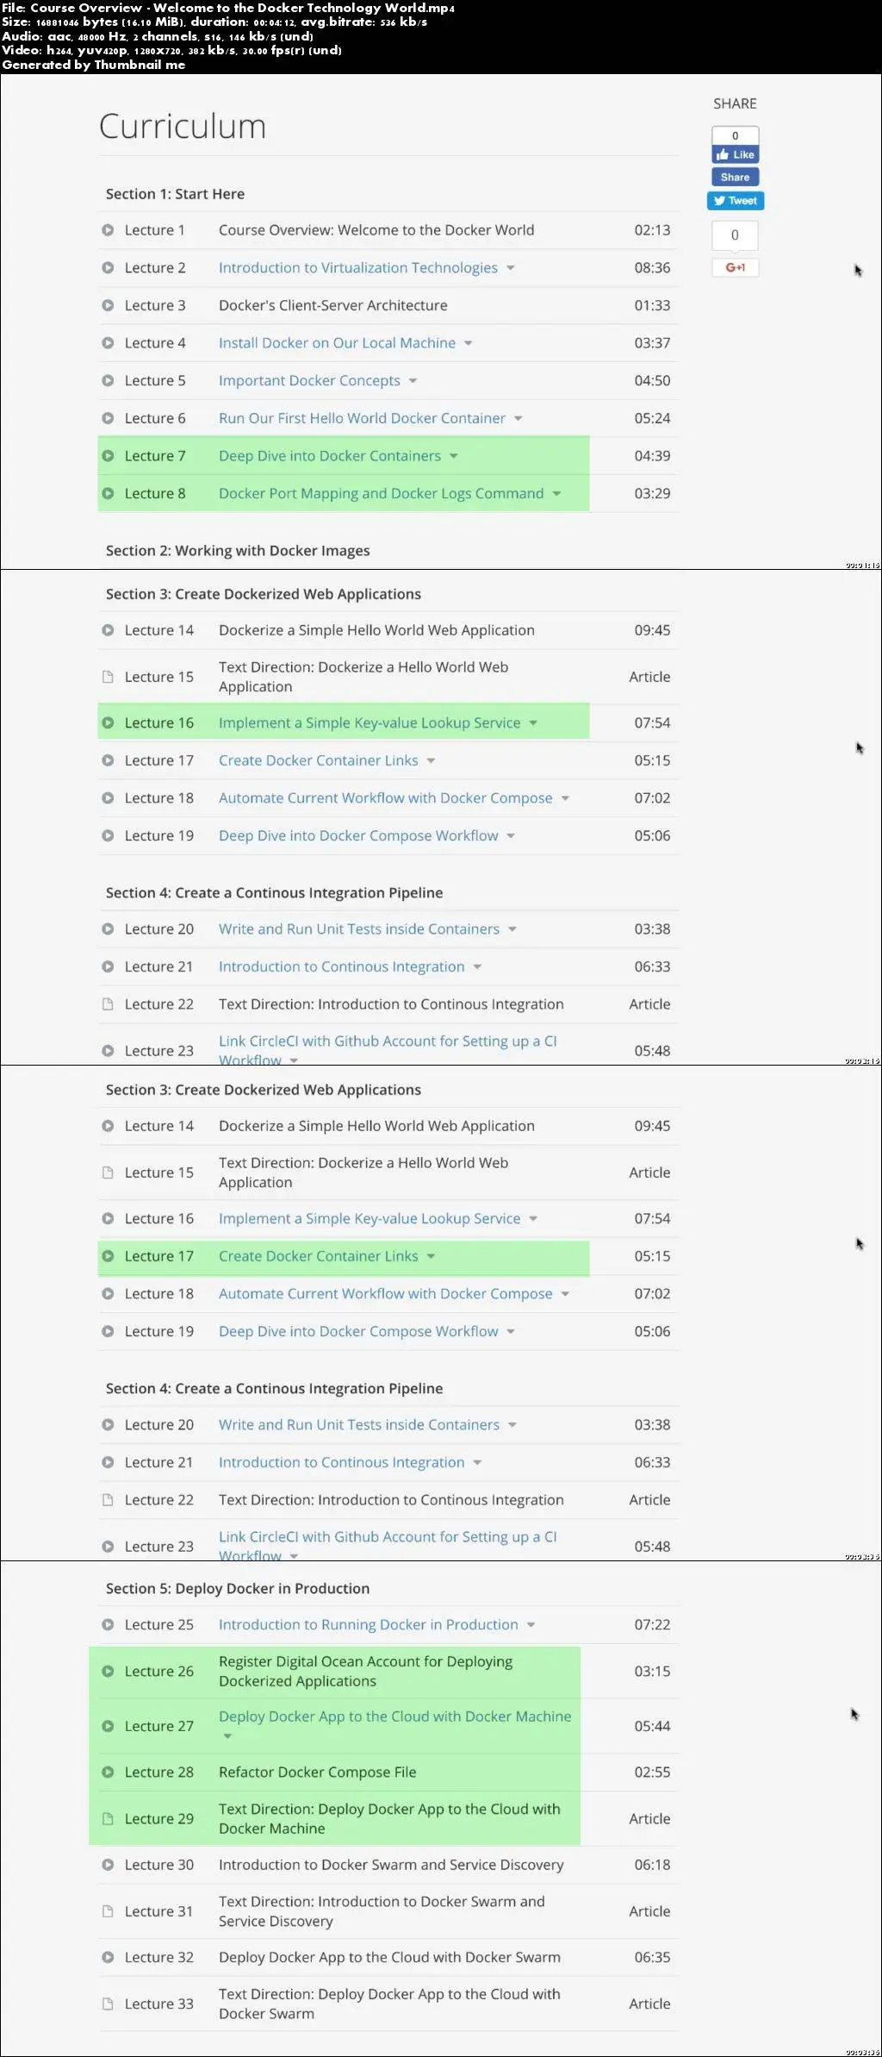Image resolution: width=882 pixels, height=2057 pixels.
Task: Click the play icon beside Lecture 6
Action: pos(108,418)
